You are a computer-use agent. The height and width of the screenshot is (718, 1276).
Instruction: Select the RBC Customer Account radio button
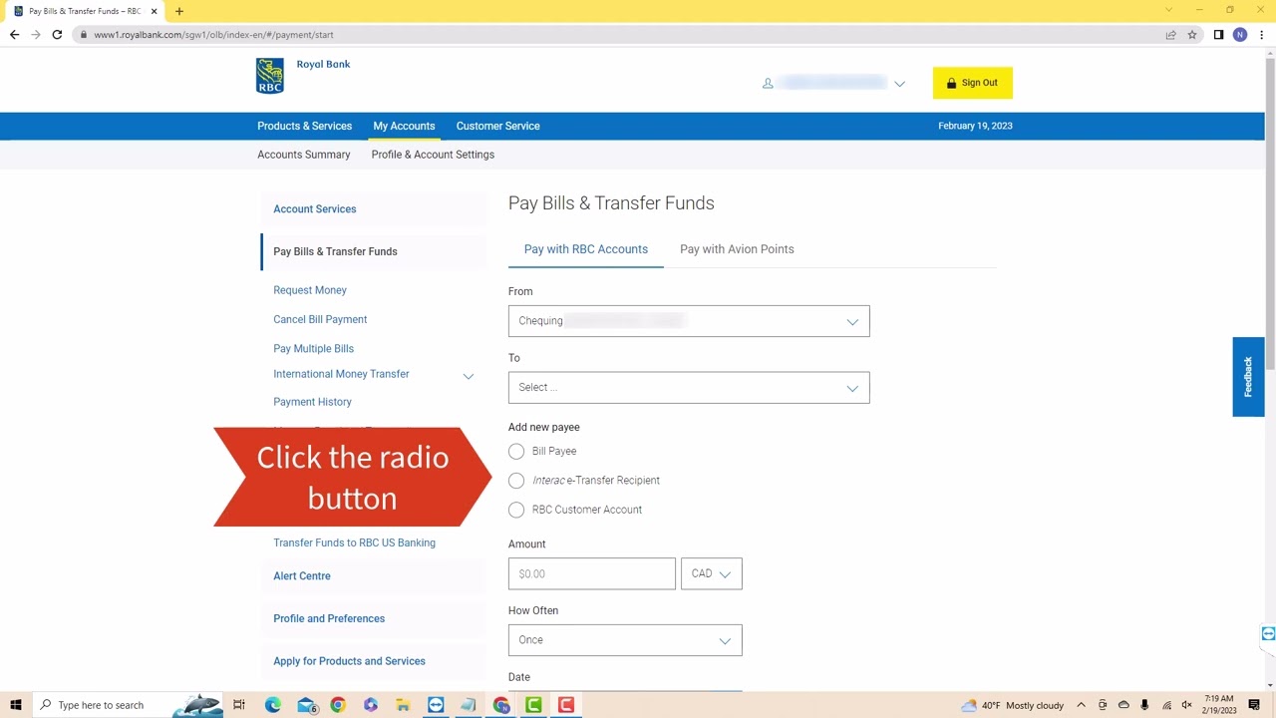click(x=516, y=510)
